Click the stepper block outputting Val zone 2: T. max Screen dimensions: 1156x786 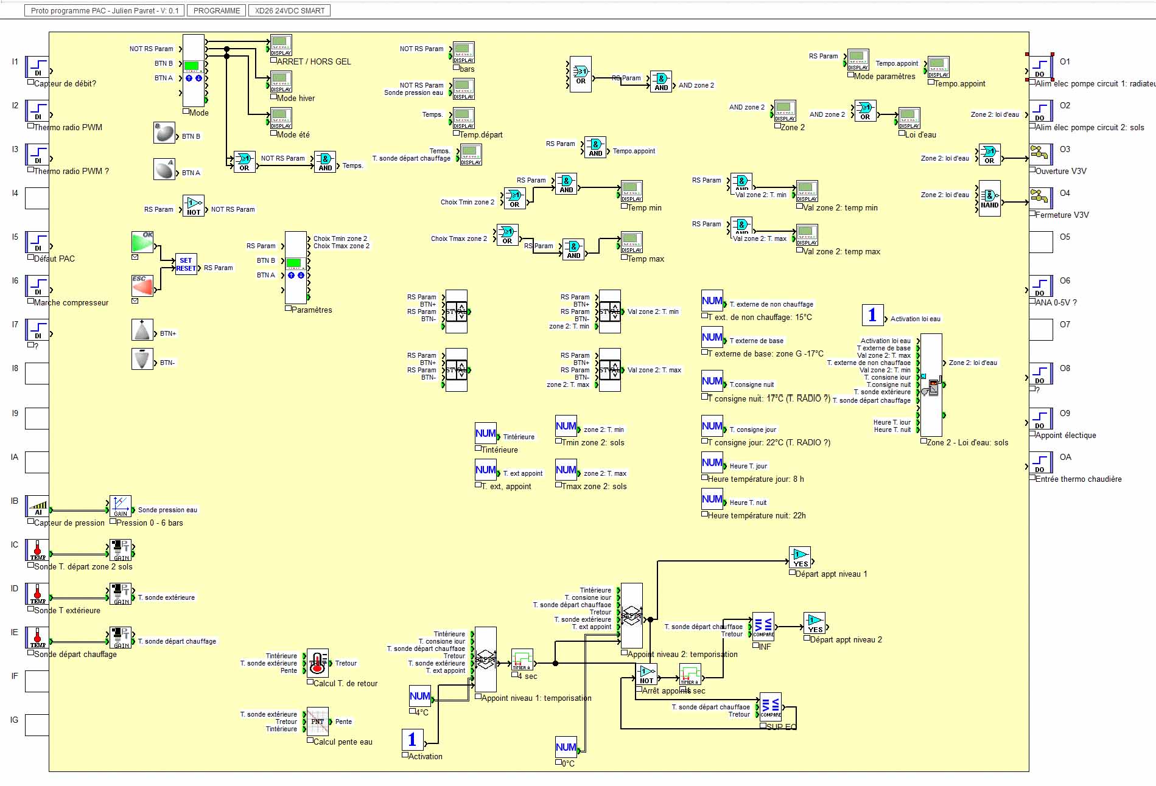610,370
